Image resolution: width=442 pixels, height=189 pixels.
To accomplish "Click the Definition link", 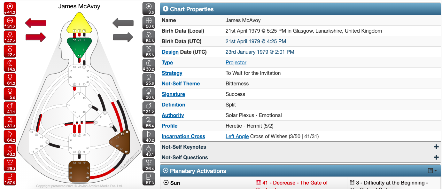I will [173, 105].
